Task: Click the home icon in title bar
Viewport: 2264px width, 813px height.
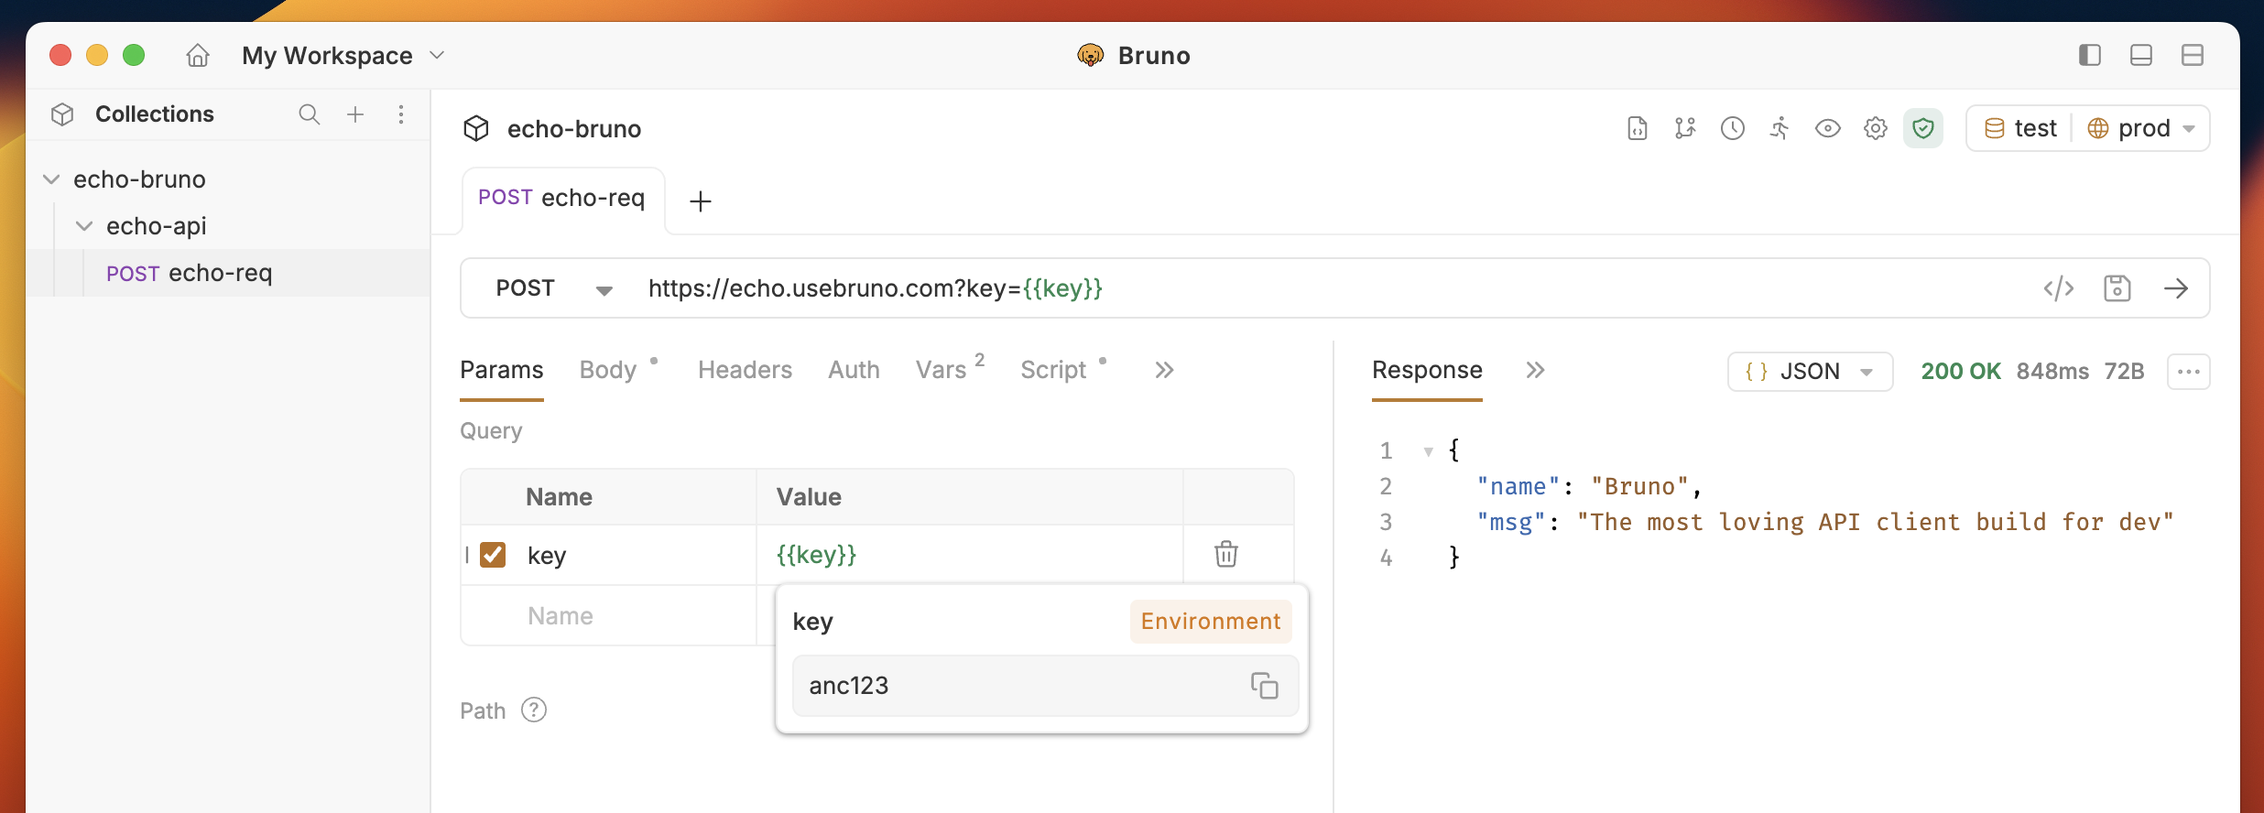Action: [x=198, y=56]
